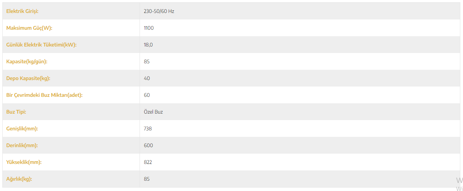
Task: Click the Depo Kapasite(kg) label
Action: [x=28, y=79]
